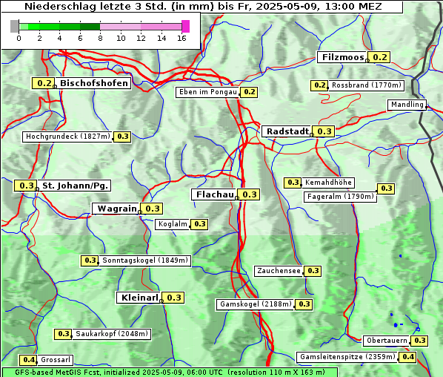Select the 0.3 value beside Koglalm
Viewport: 443px width, 377px height.
tap(199, 224)
